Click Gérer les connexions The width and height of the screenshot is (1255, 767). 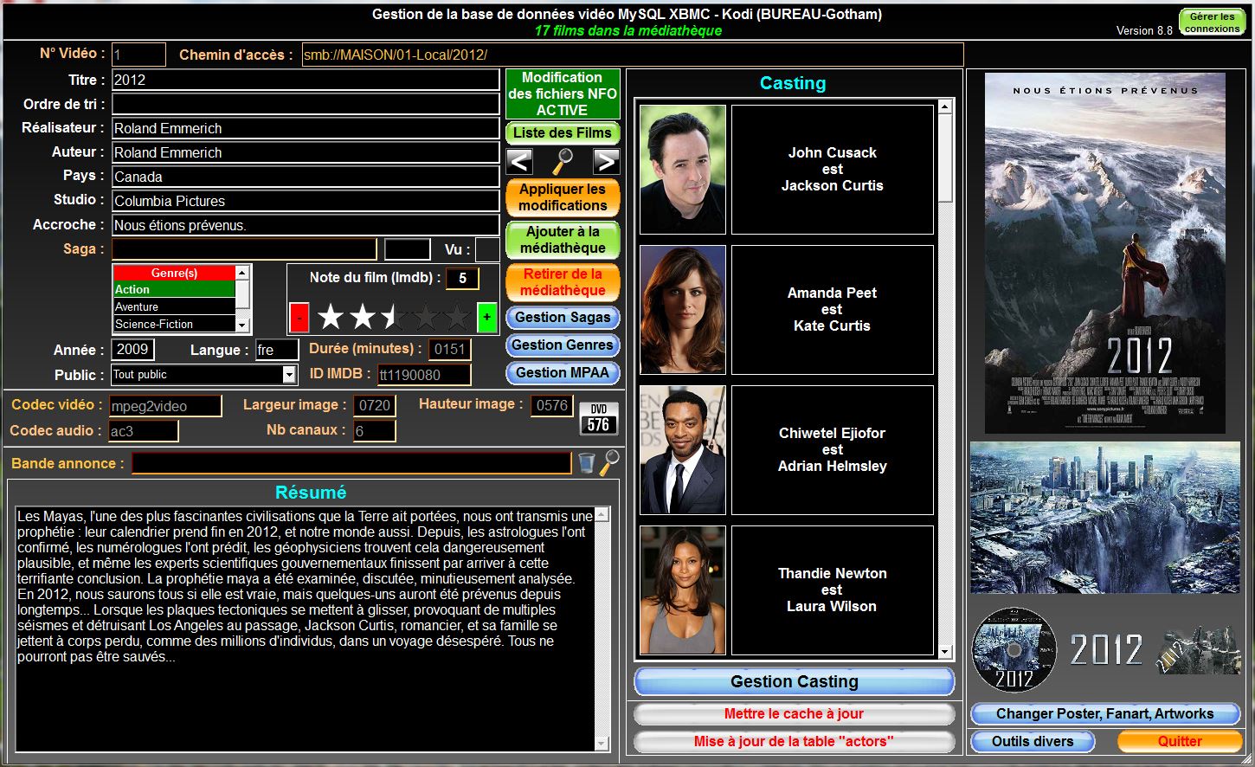[1212, 23]
